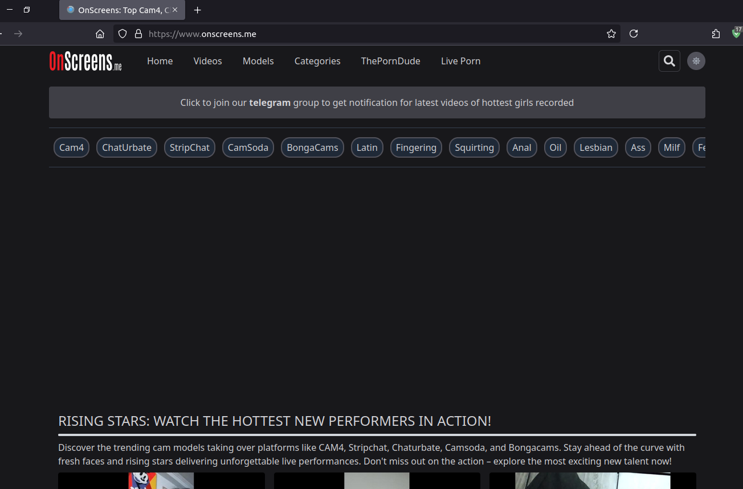The height and width of the screenshot is (489, 743).
Task: Open the extensions puzzle piece icon
Action: pos(716,34)
